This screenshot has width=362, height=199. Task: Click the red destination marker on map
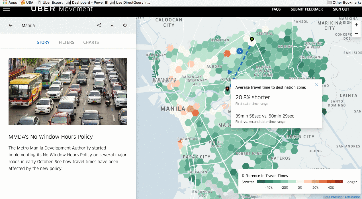(227, 89)
